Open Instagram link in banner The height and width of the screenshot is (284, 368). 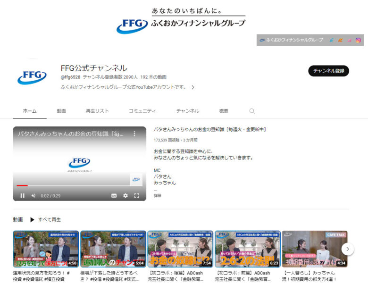[x=358, y=40]
